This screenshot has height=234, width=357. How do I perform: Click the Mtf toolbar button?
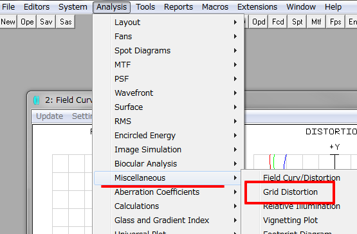pos(316,22)
